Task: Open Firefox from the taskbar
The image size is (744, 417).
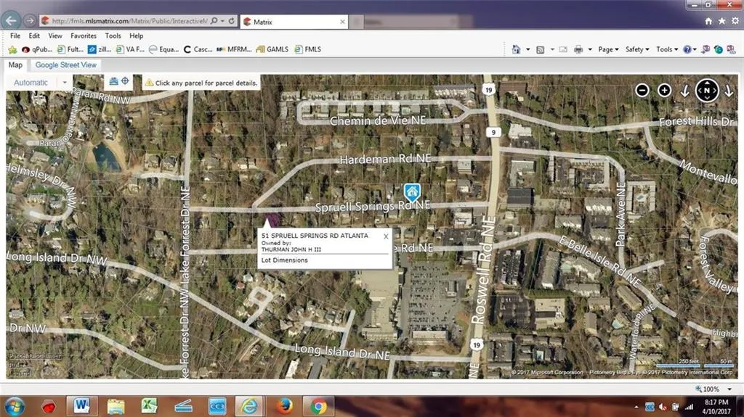Action: coord(283,405)
